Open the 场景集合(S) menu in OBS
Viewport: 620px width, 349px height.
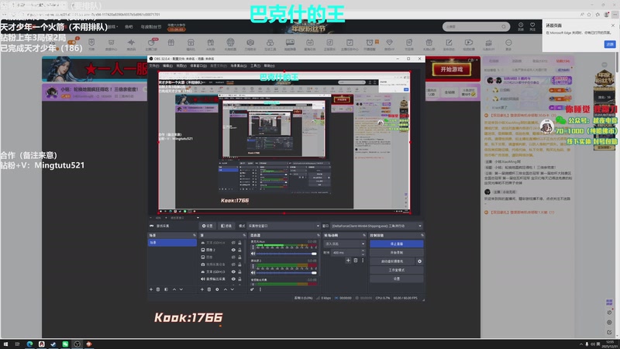coord(239,66)
